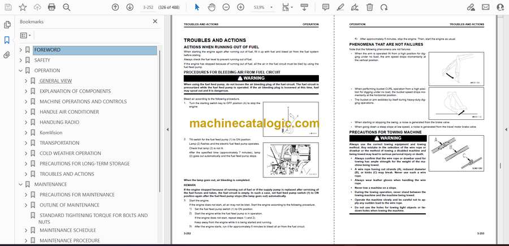Click the scrolling mode keyboard icon
The height and width of the screenshot is (246, 509).
coord(304,7)
